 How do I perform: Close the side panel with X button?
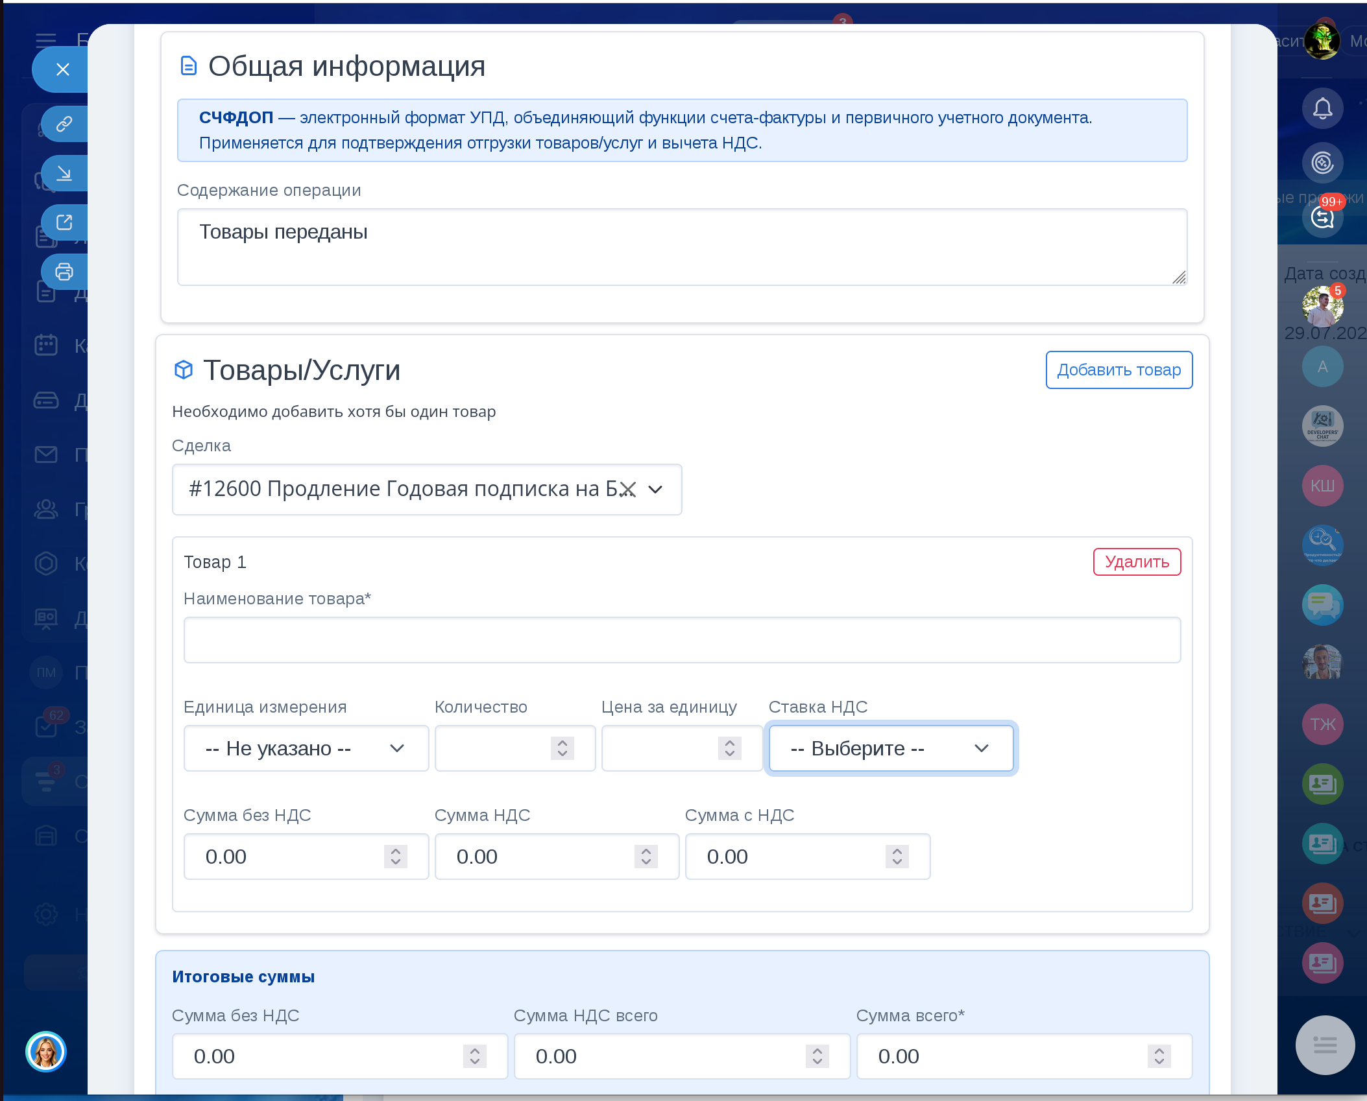(x=62, y=69)
